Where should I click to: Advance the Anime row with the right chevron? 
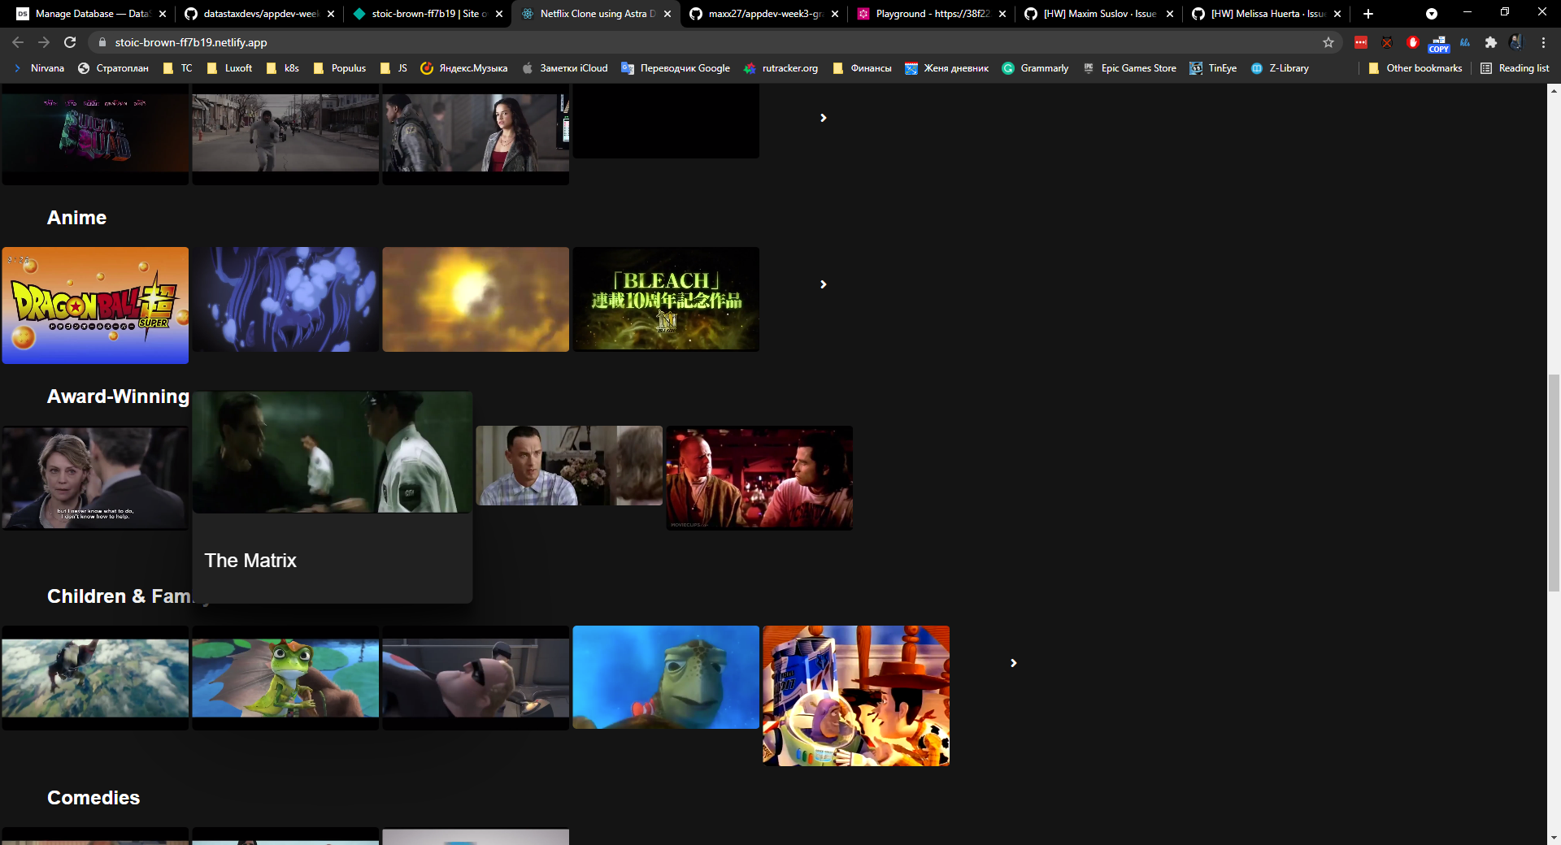pyautogui.click(x=823, y=284)
